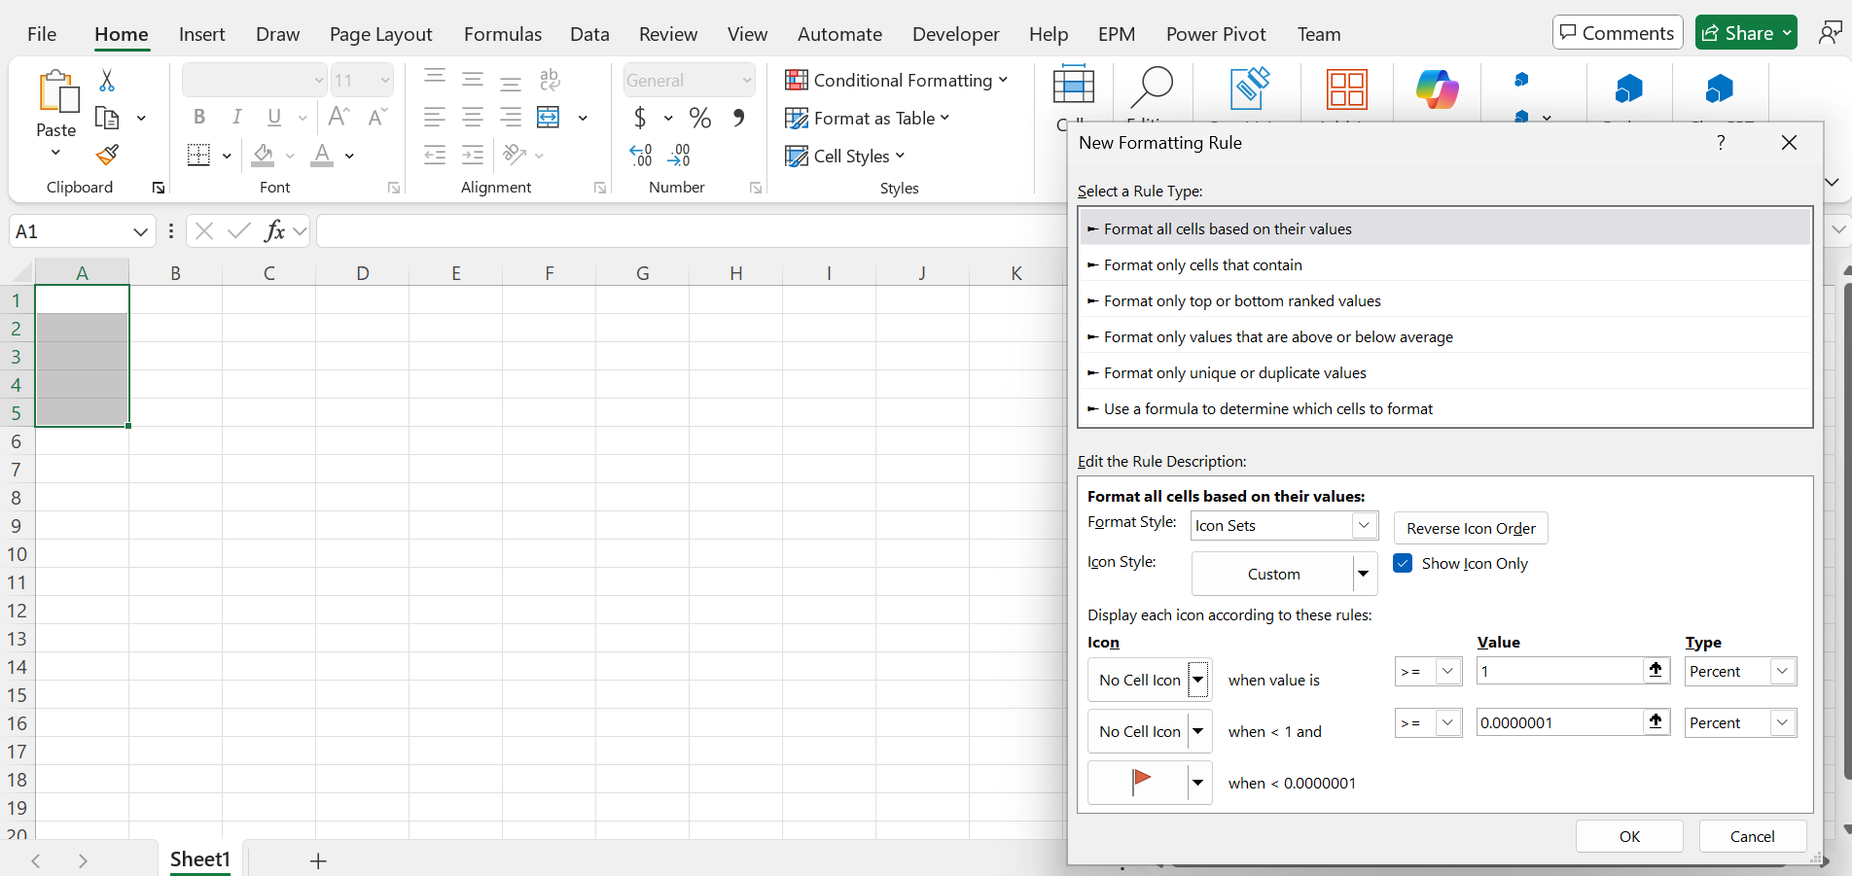1852x876 pixels.
Task: Open the Cell Styles gallery
Action: pos(844,156)
